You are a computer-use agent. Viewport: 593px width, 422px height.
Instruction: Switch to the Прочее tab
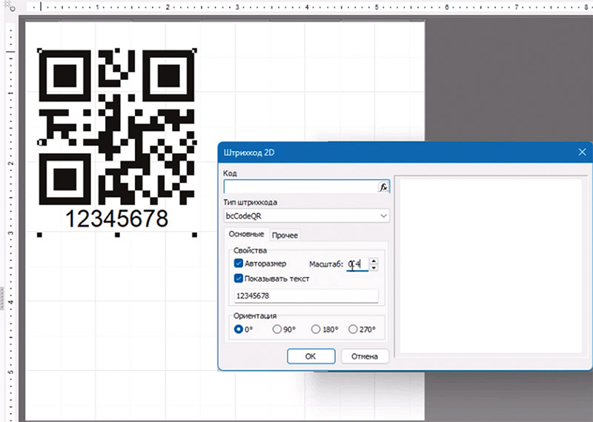click(285, 235)
